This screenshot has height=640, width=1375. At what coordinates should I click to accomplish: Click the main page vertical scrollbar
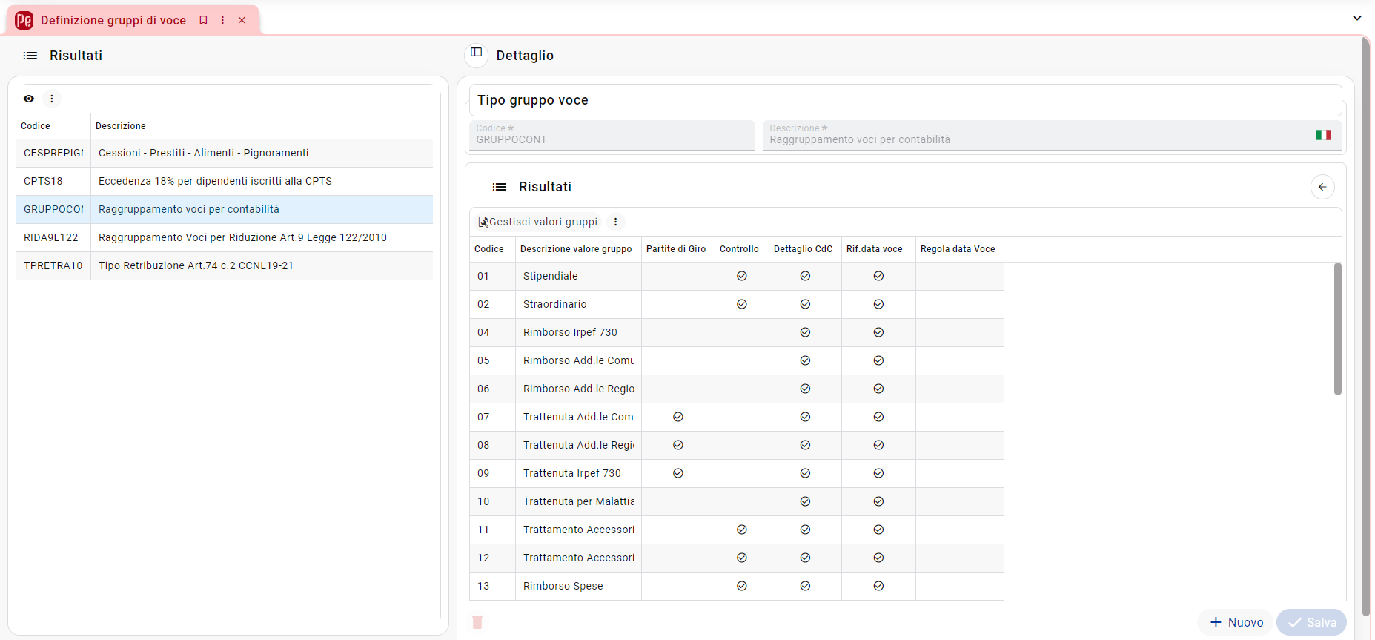(x=1366, y=326)
